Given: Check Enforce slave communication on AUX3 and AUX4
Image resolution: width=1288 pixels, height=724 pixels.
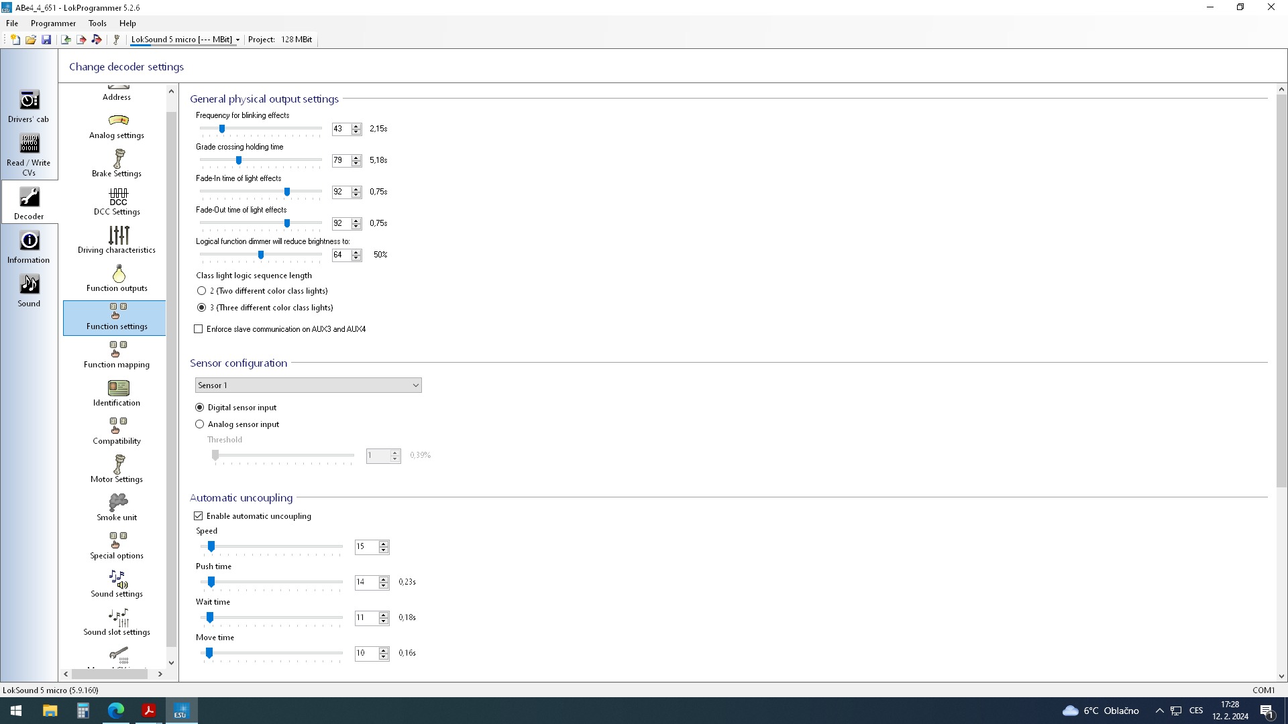Looking at the screenshot, I should (199, 329).
